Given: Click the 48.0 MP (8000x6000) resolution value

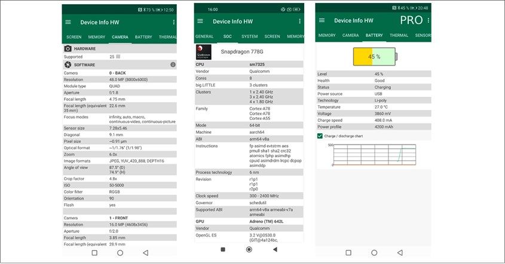Looking at the screenshot, I should pyautogui.click(x=128, y=79).
